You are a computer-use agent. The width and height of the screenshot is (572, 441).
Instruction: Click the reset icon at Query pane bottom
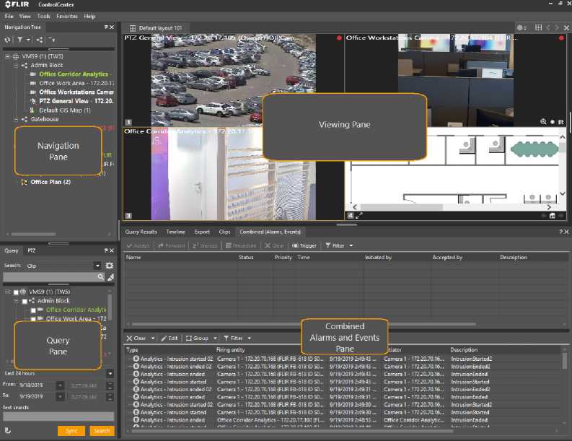coord(7,431)
